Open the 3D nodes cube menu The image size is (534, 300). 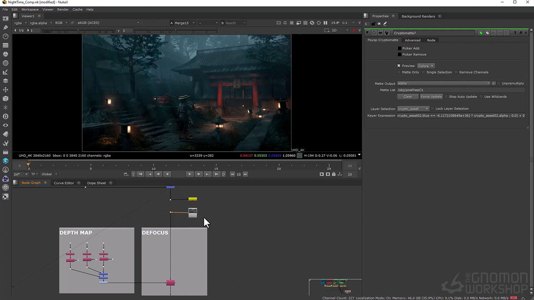pos(5,99)
